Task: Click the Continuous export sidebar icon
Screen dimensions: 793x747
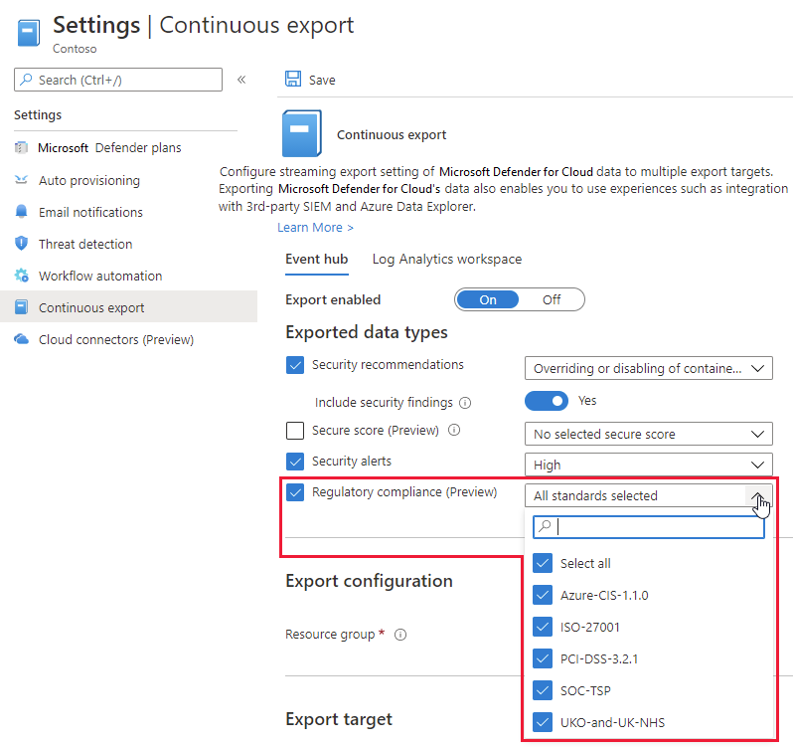Action: [21, 307]
